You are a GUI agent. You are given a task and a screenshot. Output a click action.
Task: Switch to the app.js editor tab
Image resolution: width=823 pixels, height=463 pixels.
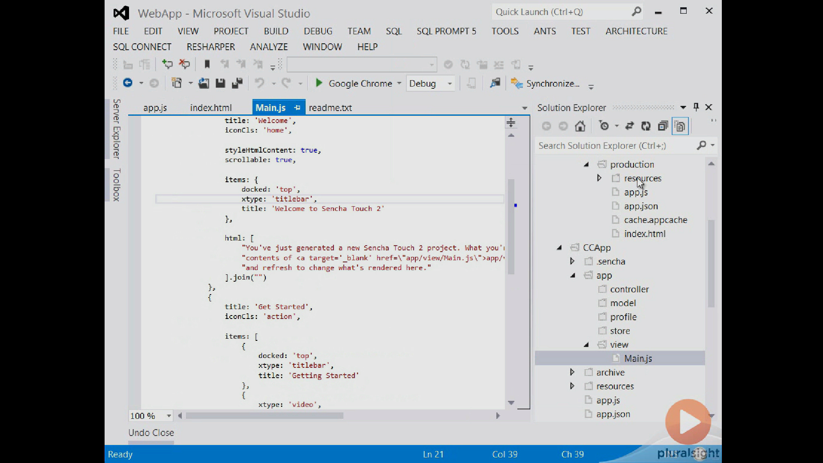coord(155,108)
